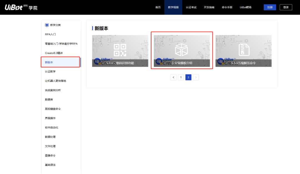Open the 企业级模板介绍 video card

(182, 51)
